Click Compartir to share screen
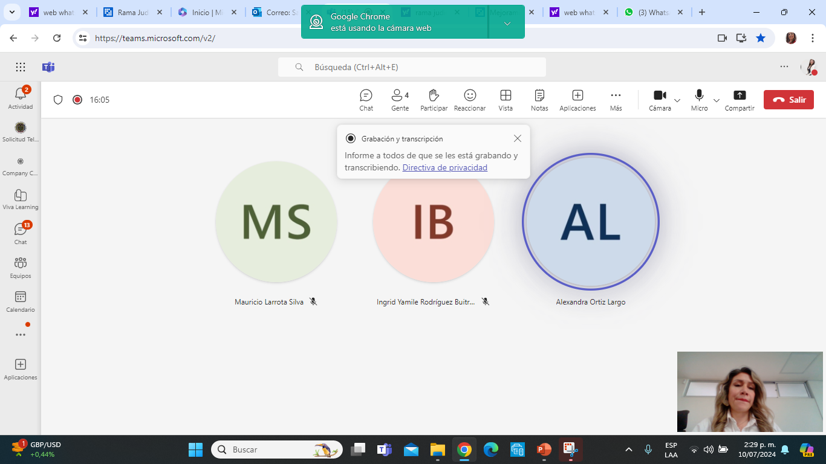Screen dimensions: 826x464 pyautogui.click(x=740, y=100)
